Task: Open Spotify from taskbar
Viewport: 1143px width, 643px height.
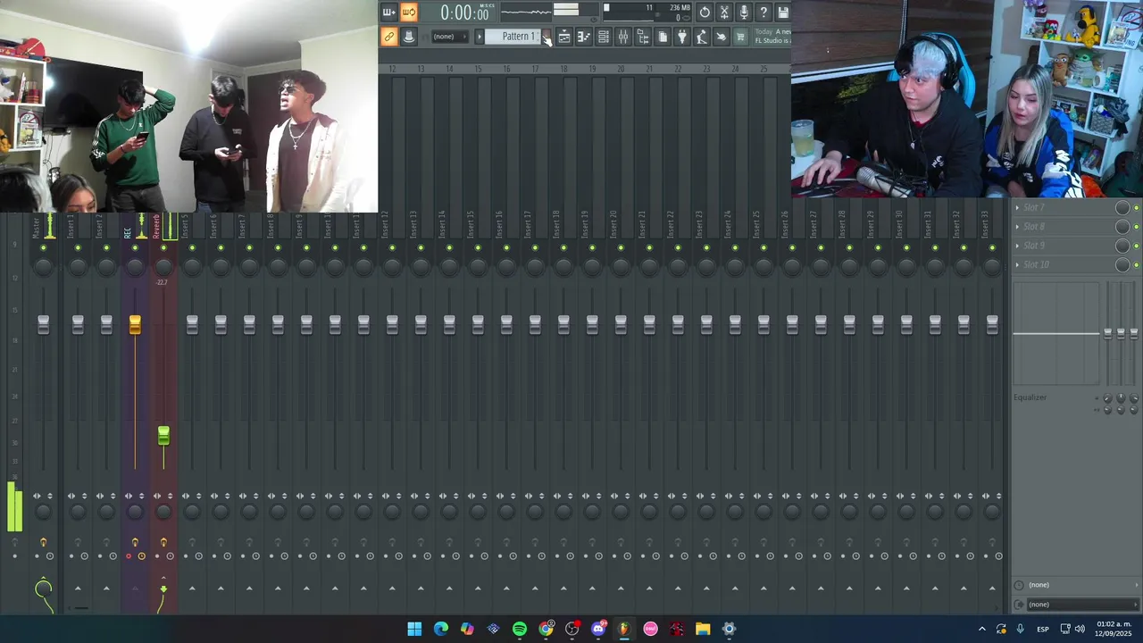Action: [x=520, y=629]
